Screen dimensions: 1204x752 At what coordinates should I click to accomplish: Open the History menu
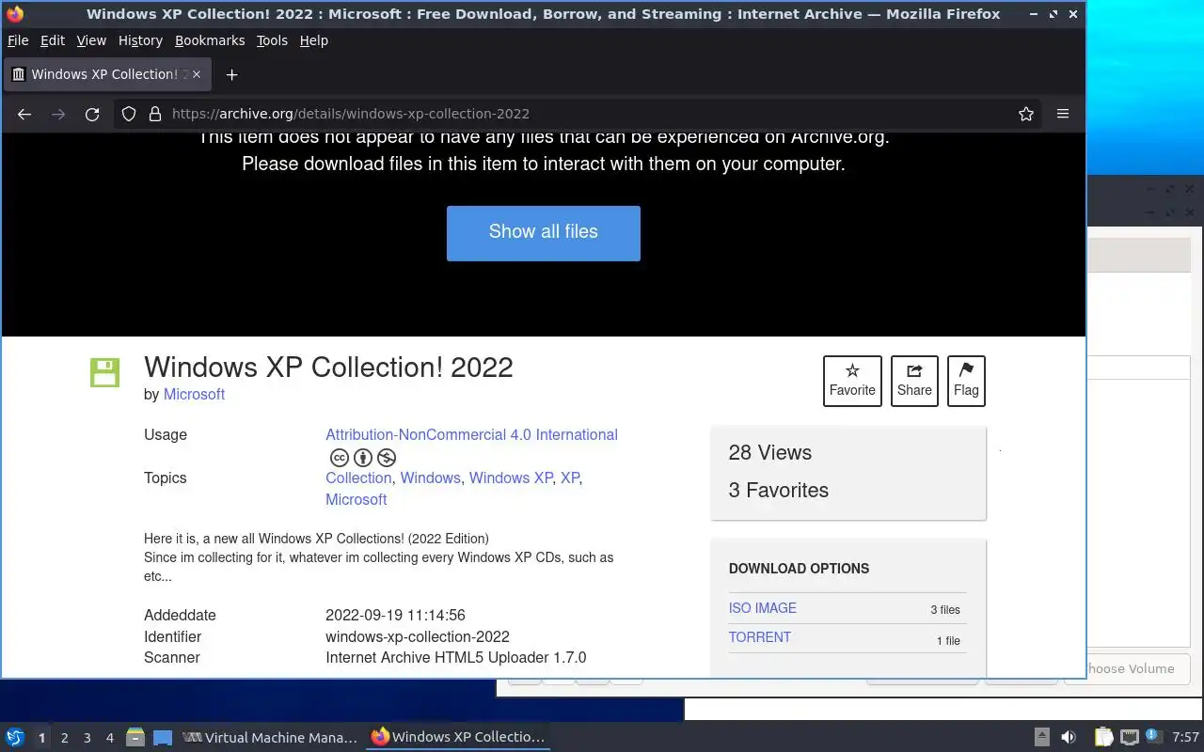tap(140, 40)
